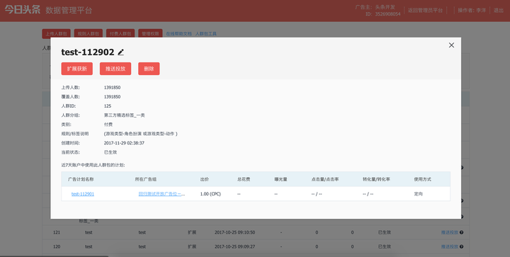
Task: Click the 推送投放 button in the dialog
Action: point(115,69)
